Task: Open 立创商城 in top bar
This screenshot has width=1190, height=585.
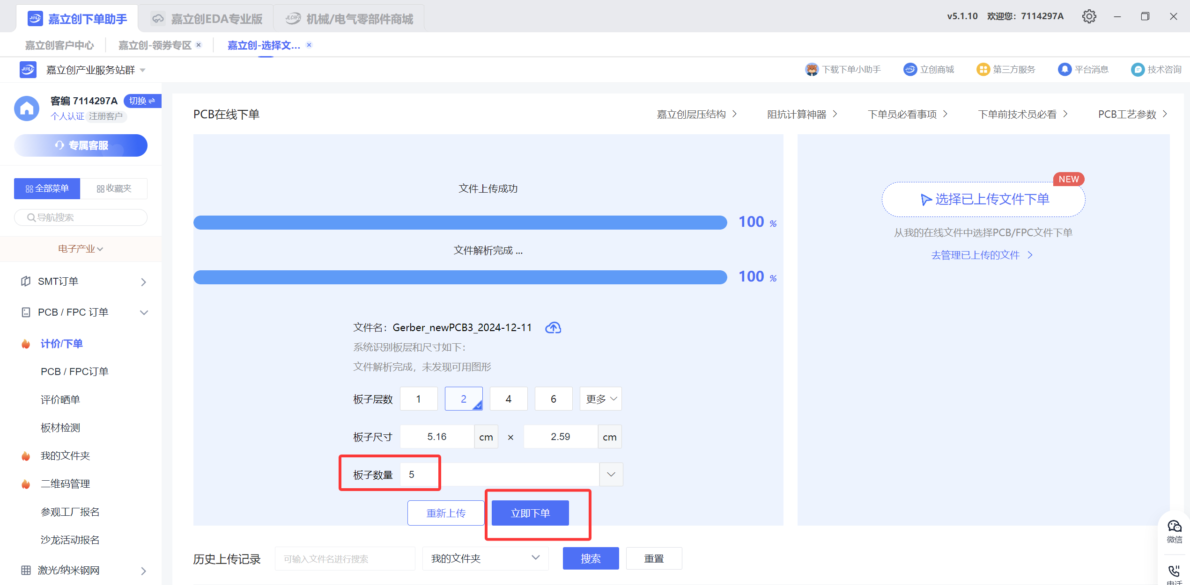Action: 929,70
